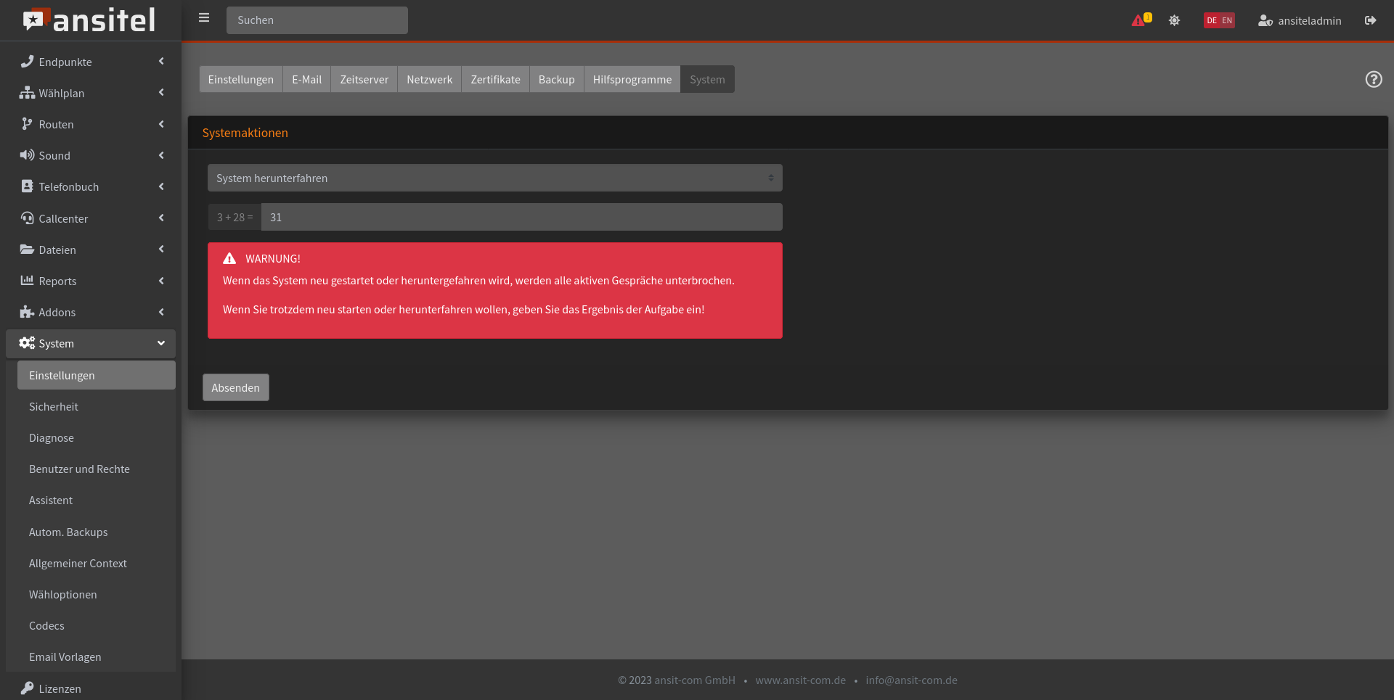Switch to the Netzwerk tab
This screenshot has width=1394, height=700.
click(x=429, y=79)
